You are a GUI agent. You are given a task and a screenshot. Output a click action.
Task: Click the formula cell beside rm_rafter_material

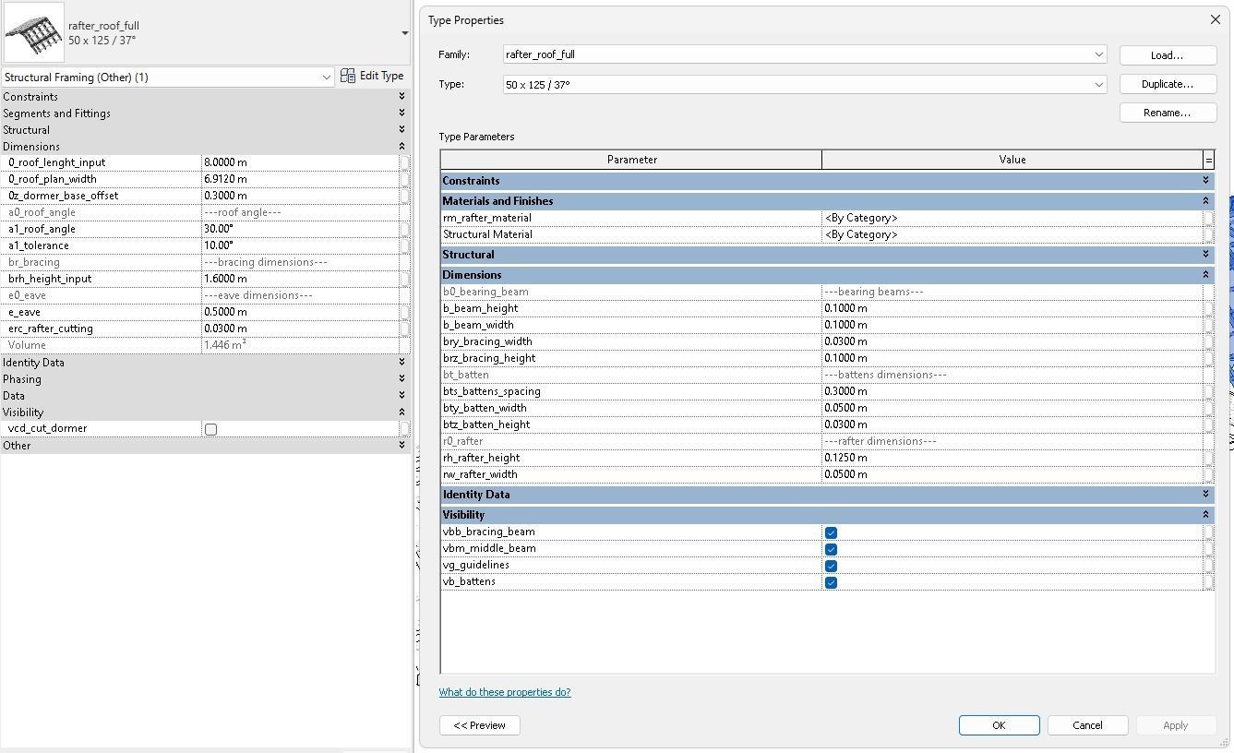[1208, 218]
